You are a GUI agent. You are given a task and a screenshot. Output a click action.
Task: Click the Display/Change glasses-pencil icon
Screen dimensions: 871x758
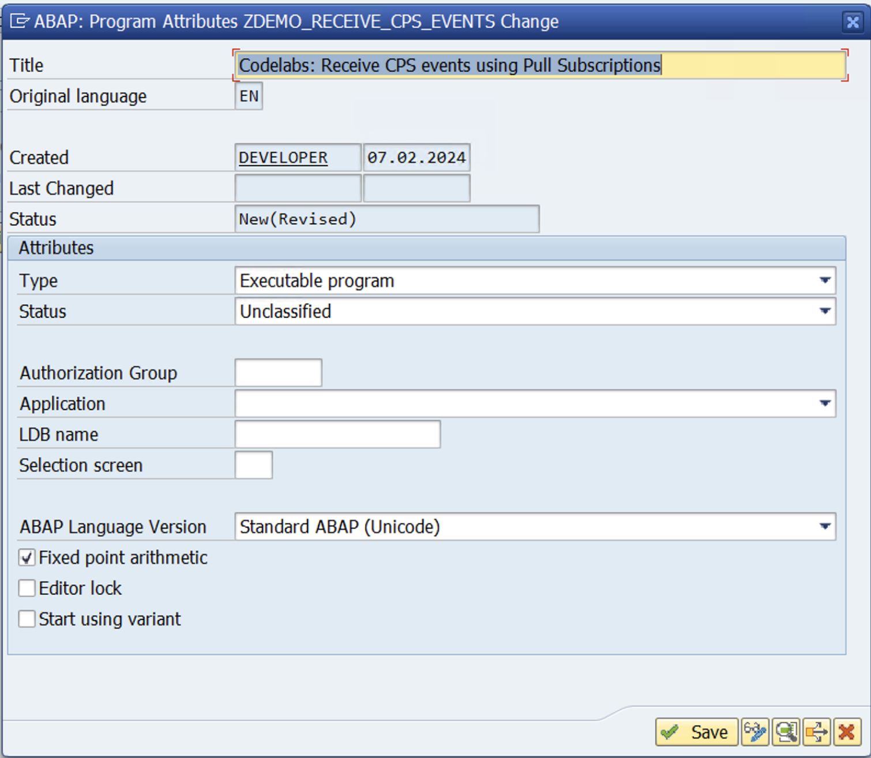coord(755,732)
